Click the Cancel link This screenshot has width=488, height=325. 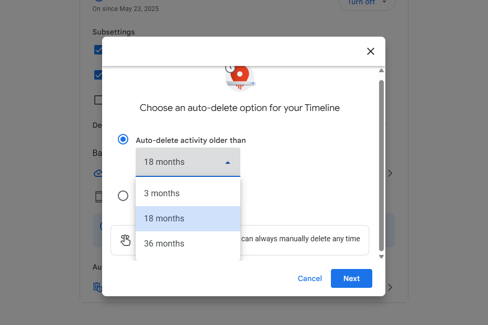310,278
